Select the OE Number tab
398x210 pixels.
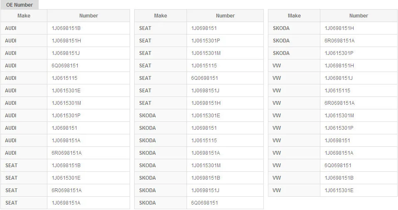(19, 5)
